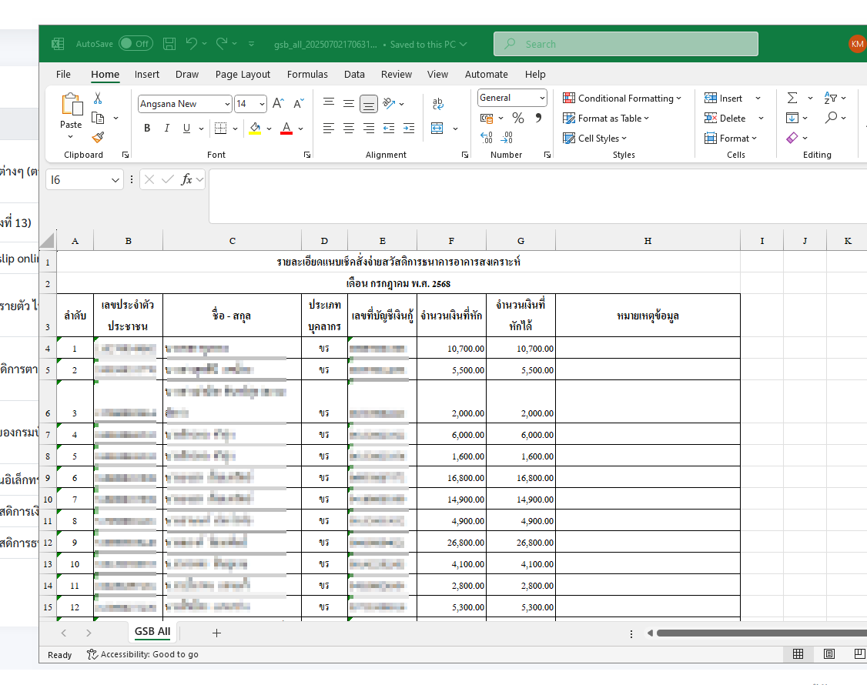Click the Format Painter brush icon
The height and width of the screenshot is (685, 867).
98,137
